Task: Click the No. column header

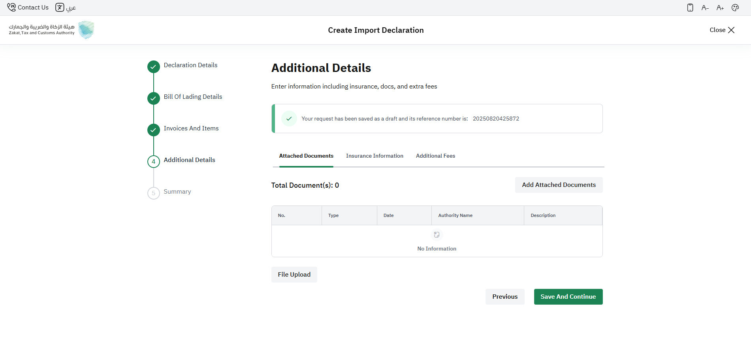Action: 297,215
